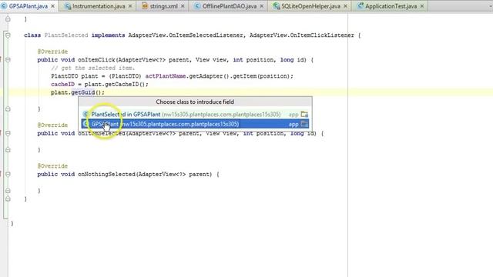
Task: Click getGuid in the plant.getGuid() call
Action: pos(83,92)
